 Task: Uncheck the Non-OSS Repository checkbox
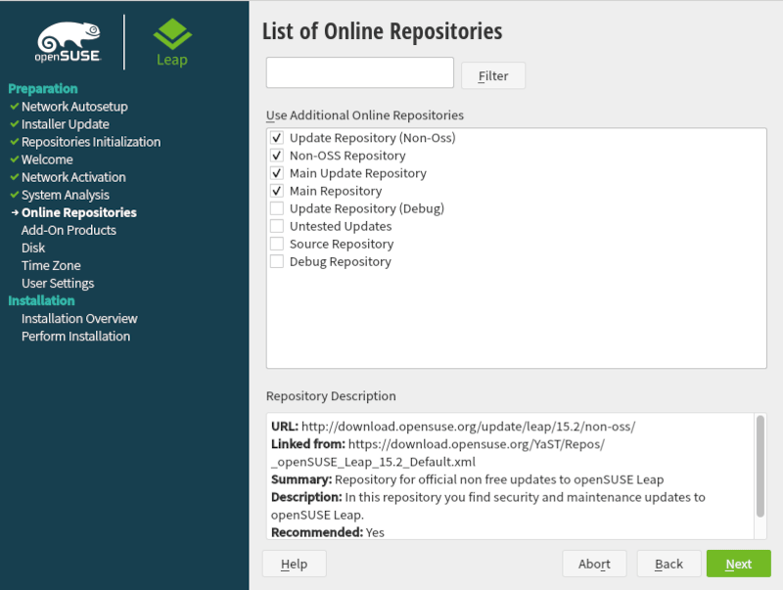click(x=277, y=156)
